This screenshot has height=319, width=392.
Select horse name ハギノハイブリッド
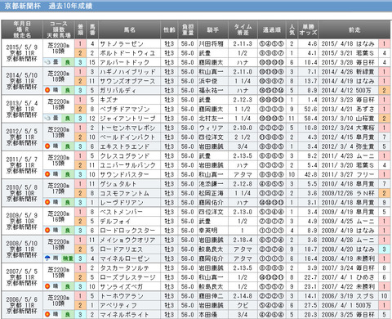(x=127, y=72)
